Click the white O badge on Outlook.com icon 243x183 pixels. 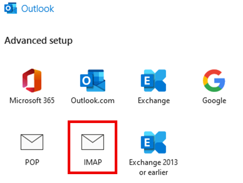86,81
